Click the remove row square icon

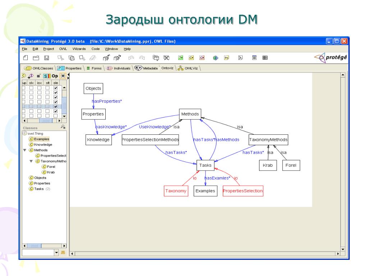[x=38, y=76]
